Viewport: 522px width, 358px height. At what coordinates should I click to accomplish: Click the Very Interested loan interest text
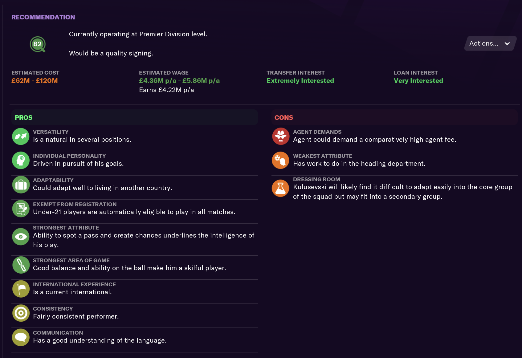[418, 81]
